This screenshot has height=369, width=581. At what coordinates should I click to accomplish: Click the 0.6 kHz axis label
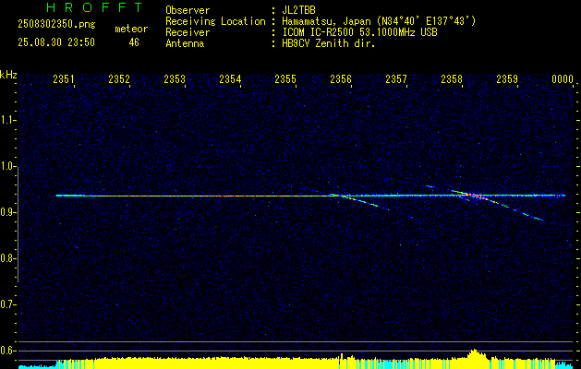click(7, 351)
